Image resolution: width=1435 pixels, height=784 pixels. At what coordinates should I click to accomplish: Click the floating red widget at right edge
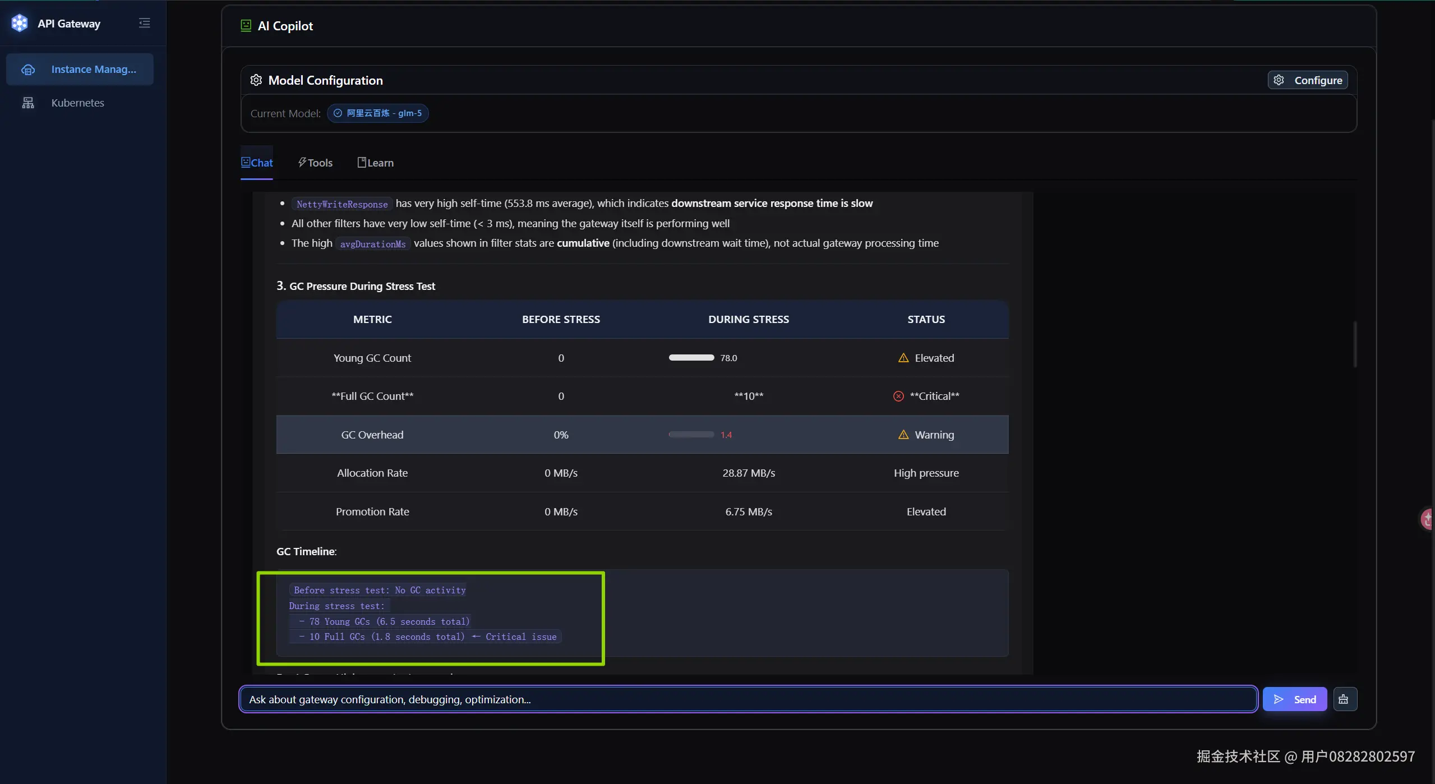(x=1427, y=519)
